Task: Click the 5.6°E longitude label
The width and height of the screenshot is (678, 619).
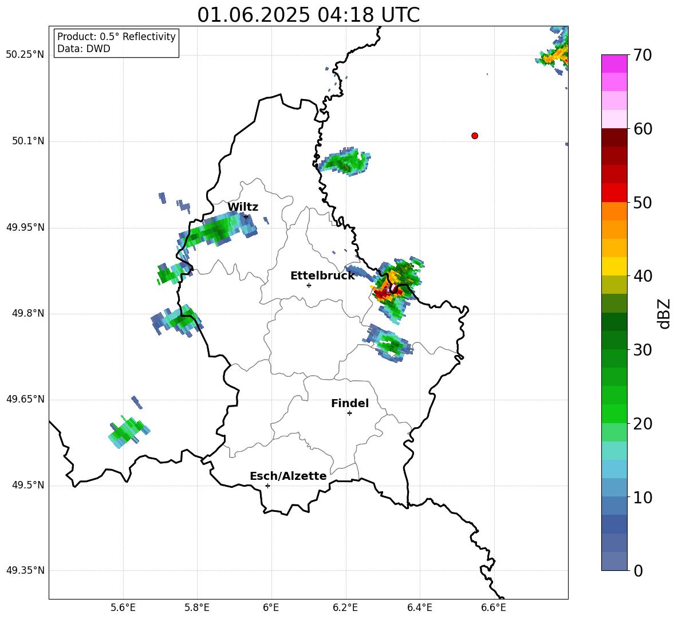Action: pos(123,608)
